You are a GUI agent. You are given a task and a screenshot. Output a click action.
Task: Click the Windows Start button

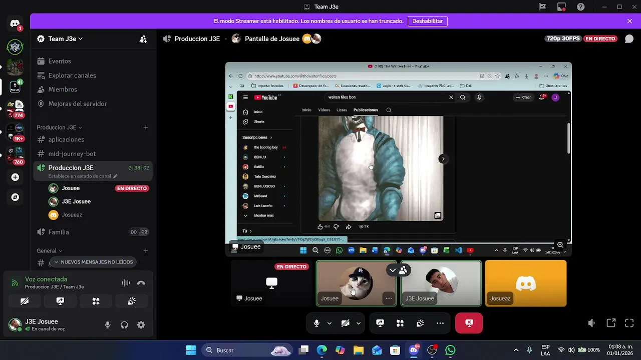(191, 350)
